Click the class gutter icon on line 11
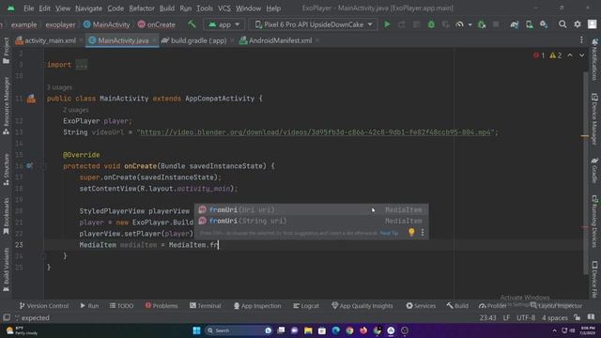Image resolution: width=601 pixels, height=338 pixels. pyautogui.click(x=31, y=99)
